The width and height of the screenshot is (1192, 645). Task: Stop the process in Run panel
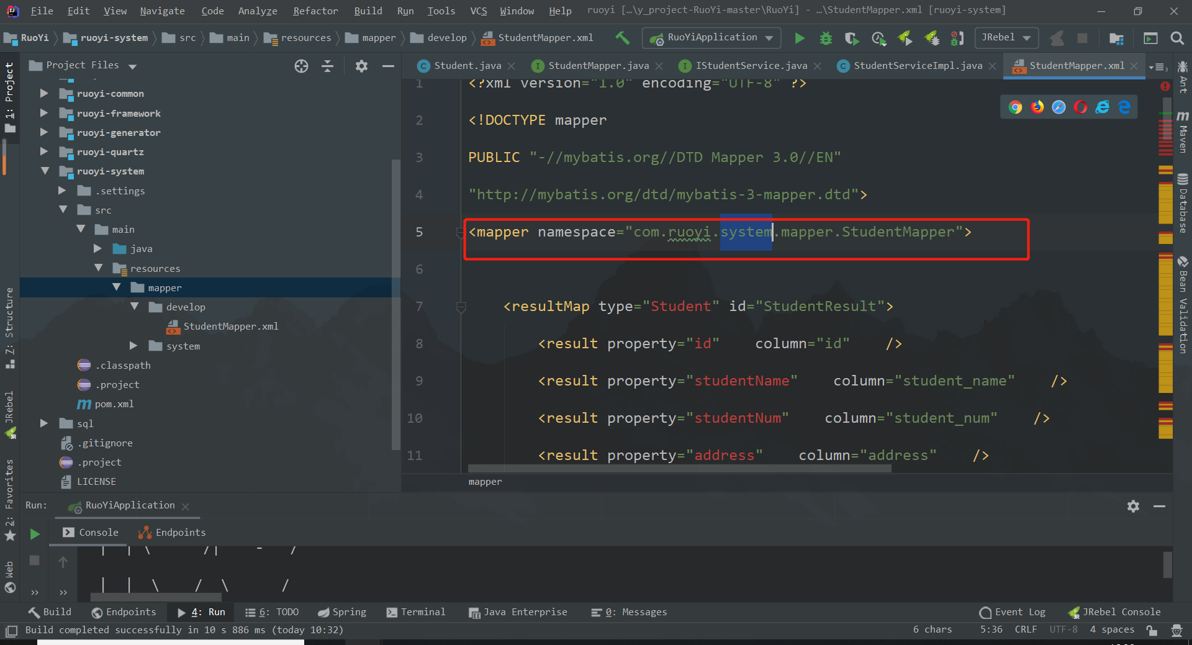[x=35, y=560]
